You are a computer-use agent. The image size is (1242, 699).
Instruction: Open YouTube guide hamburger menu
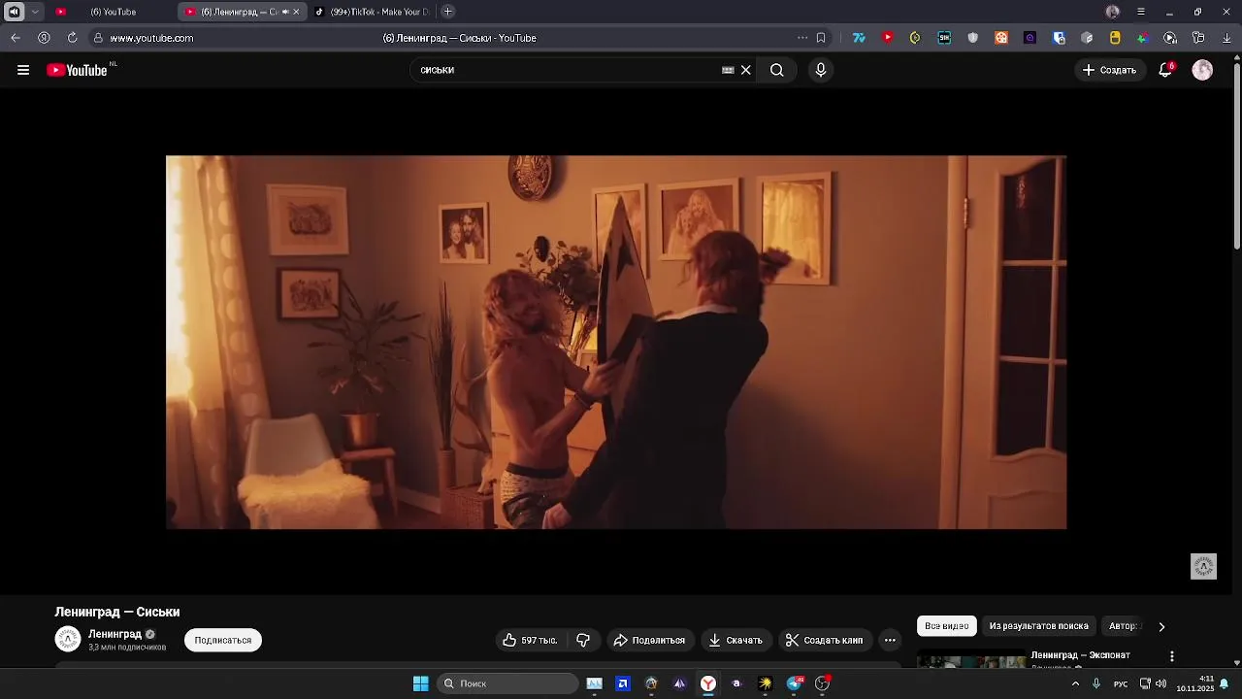pos(23,70)
